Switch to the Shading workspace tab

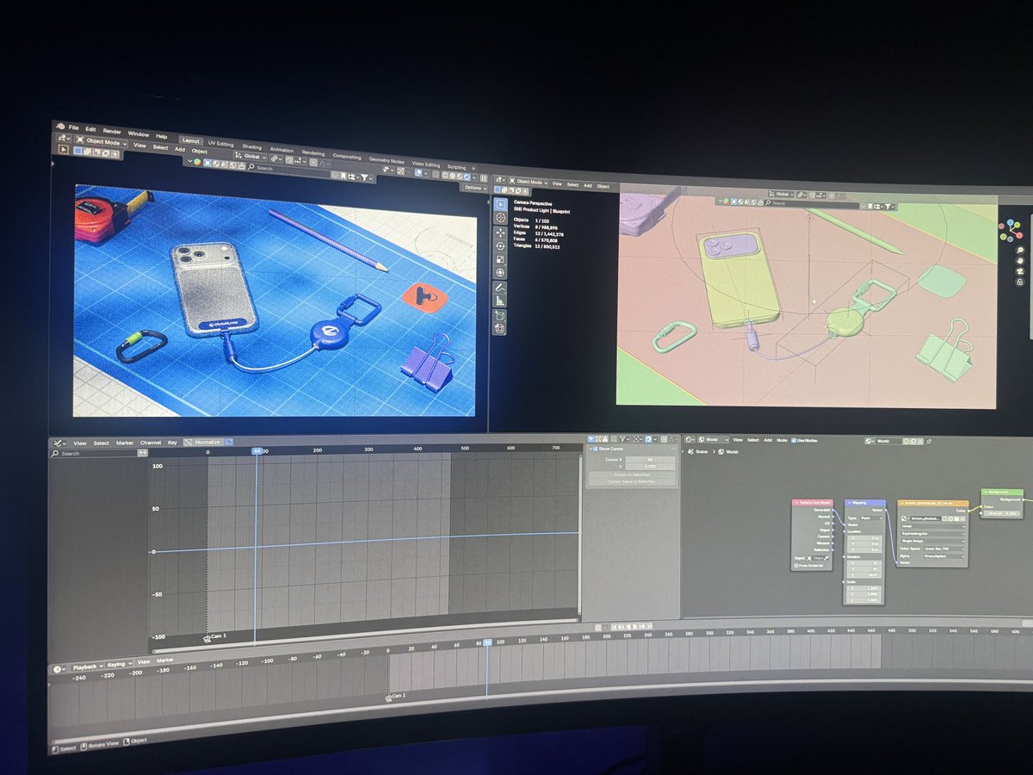pos(252,147)
